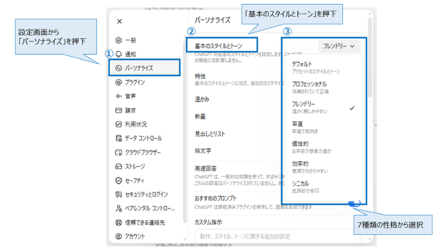Choose the 率直 style option

pyautogui.click(x=324, y=127)
